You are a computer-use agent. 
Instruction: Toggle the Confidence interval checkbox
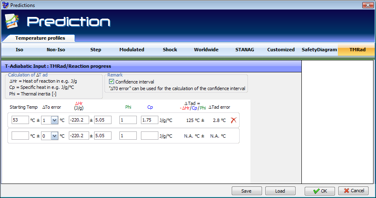(112, 81)
